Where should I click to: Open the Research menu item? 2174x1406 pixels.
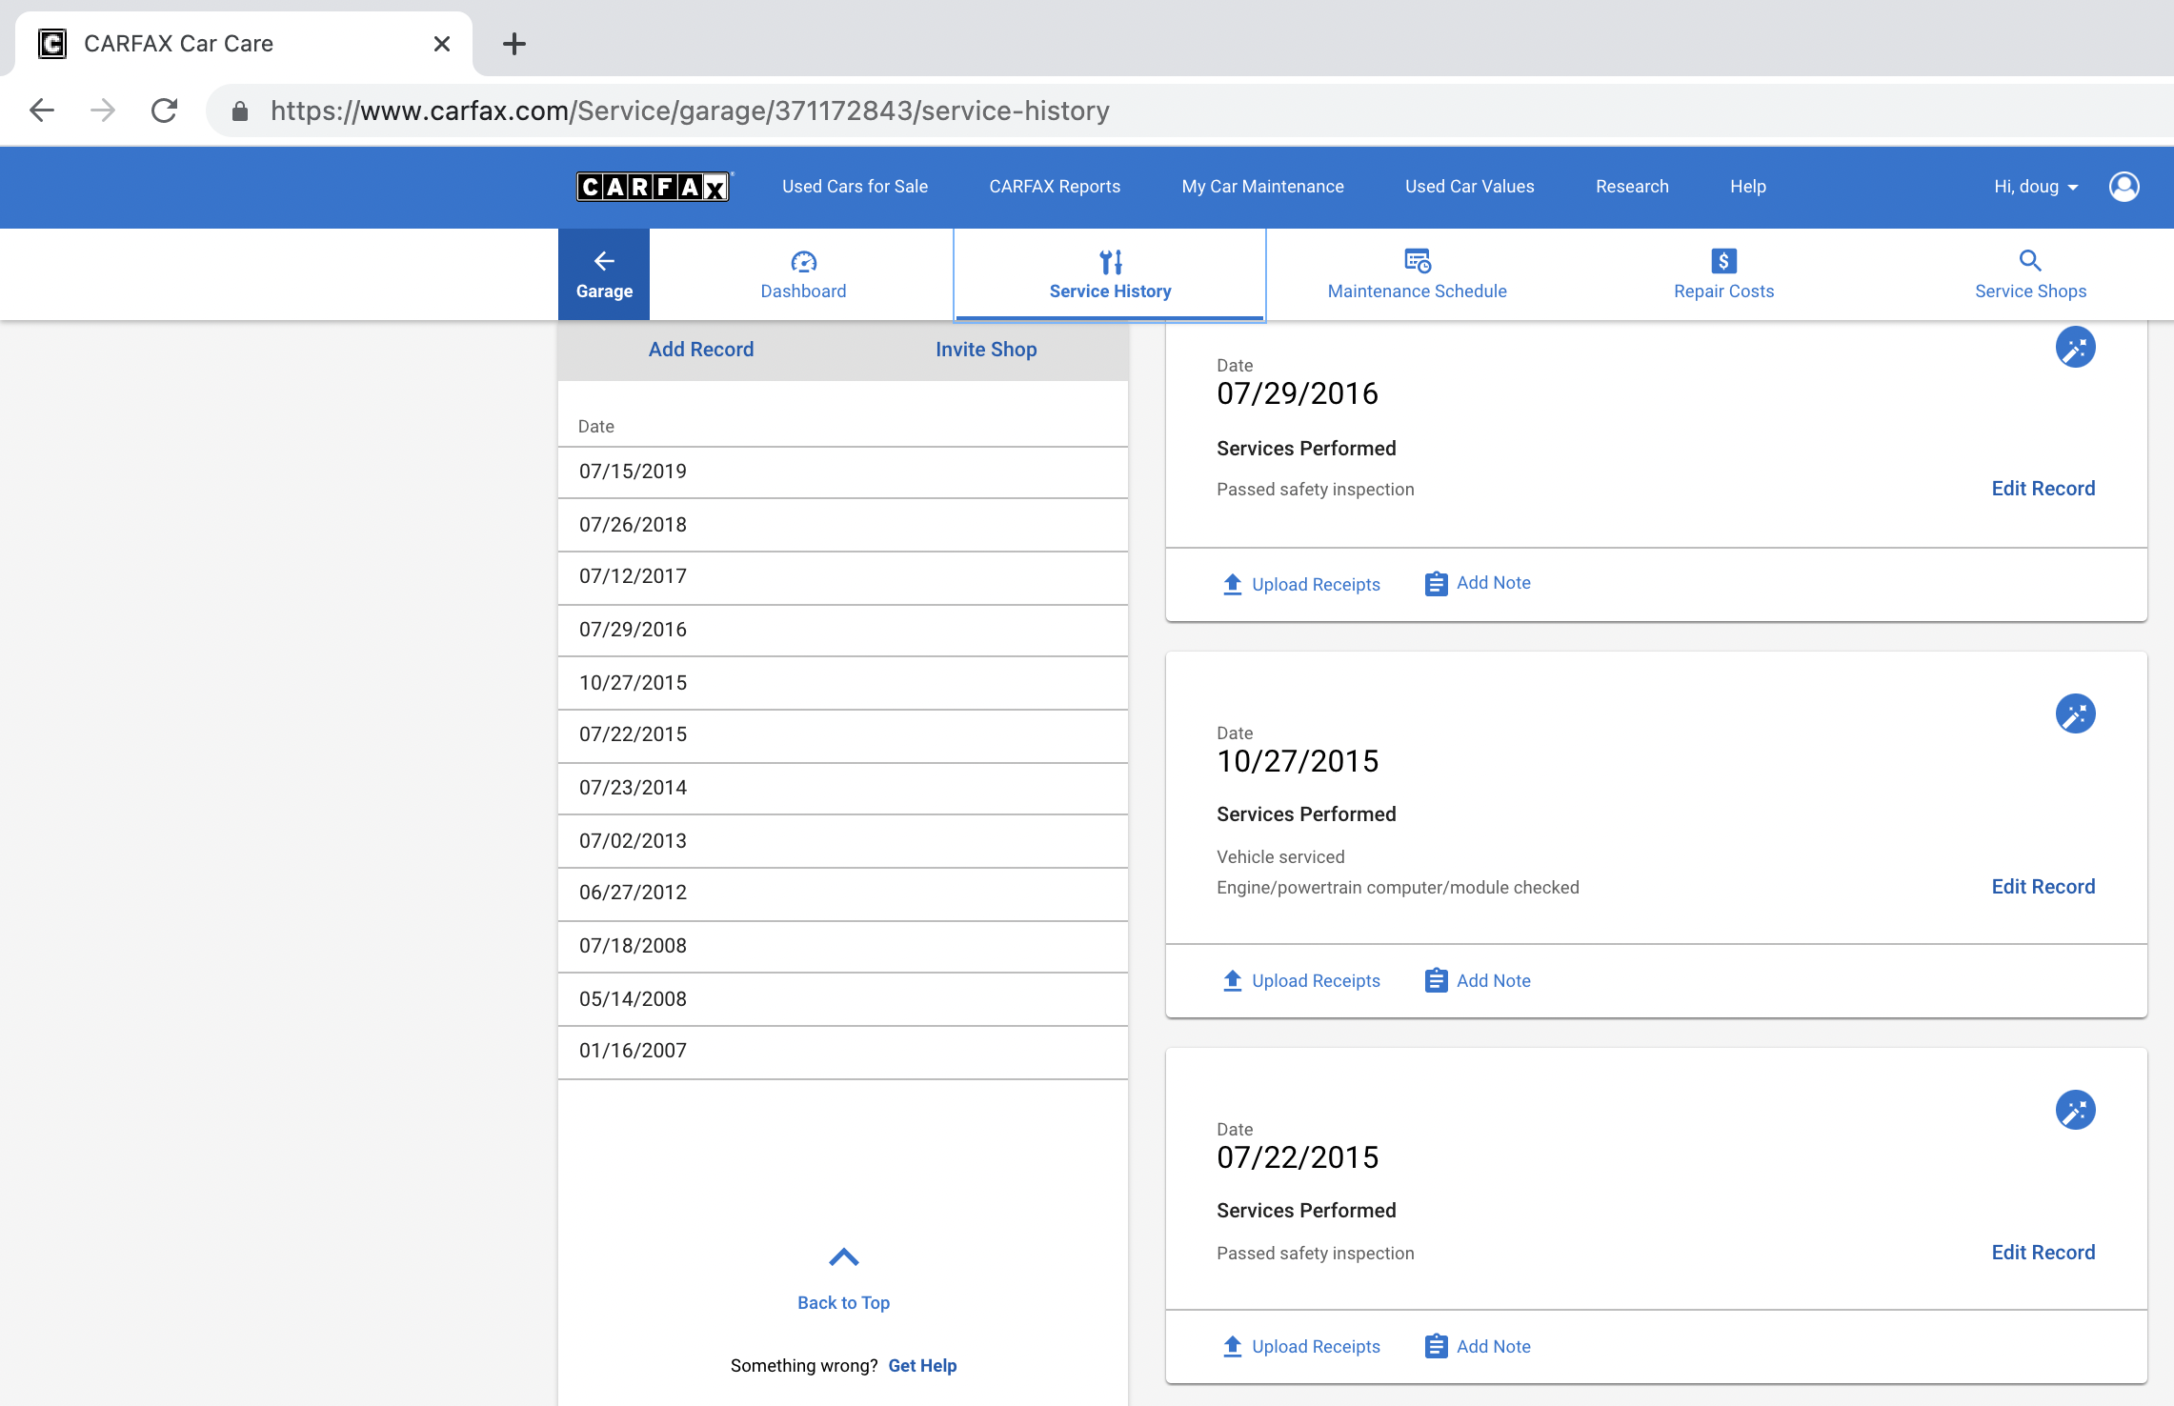(1632, 187)
